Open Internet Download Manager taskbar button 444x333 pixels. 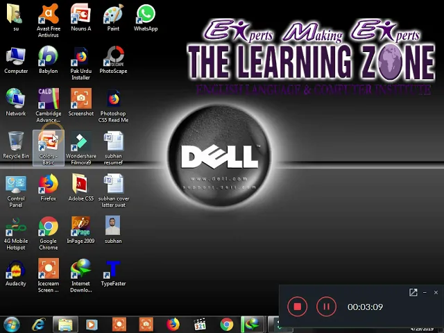[x=253, y=325]
